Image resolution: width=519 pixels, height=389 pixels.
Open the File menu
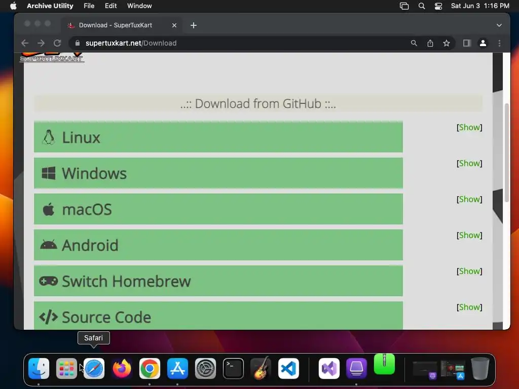click(x=89, y=6)
